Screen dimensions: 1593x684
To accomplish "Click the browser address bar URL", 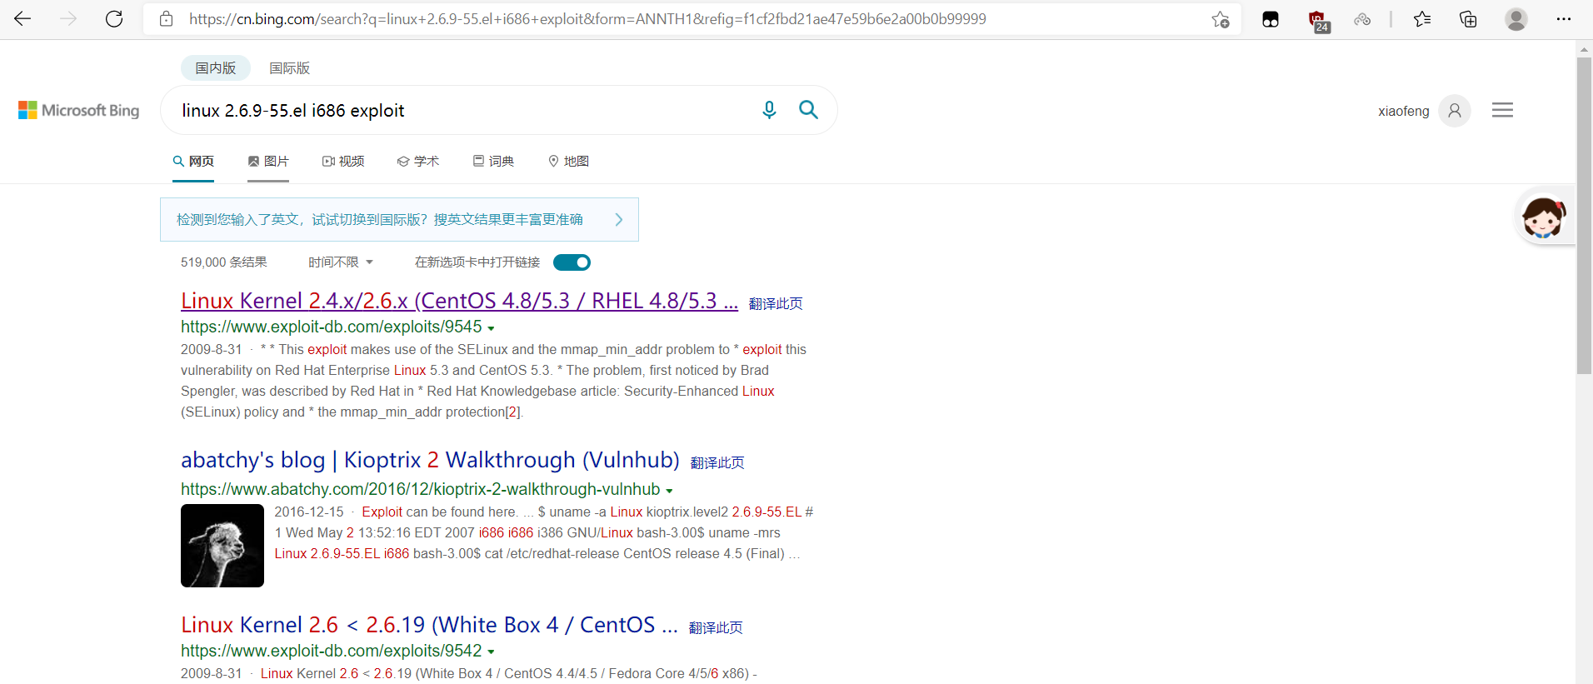I will (x=587, y=19).
